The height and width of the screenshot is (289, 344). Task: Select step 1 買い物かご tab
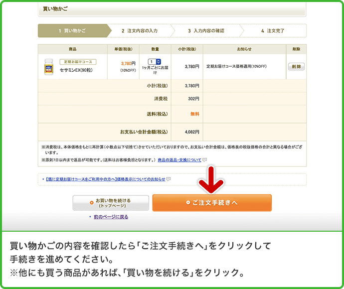pyautogui.click(x=75, y=31)
